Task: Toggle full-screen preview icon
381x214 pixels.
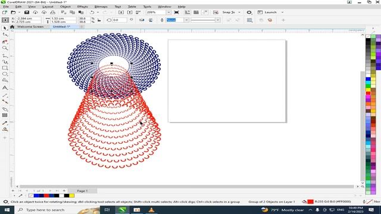Action: coord(176,12)
